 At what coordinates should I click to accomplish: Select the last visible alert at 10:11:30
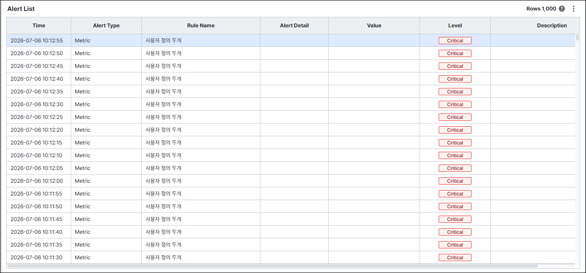point(291,258)
